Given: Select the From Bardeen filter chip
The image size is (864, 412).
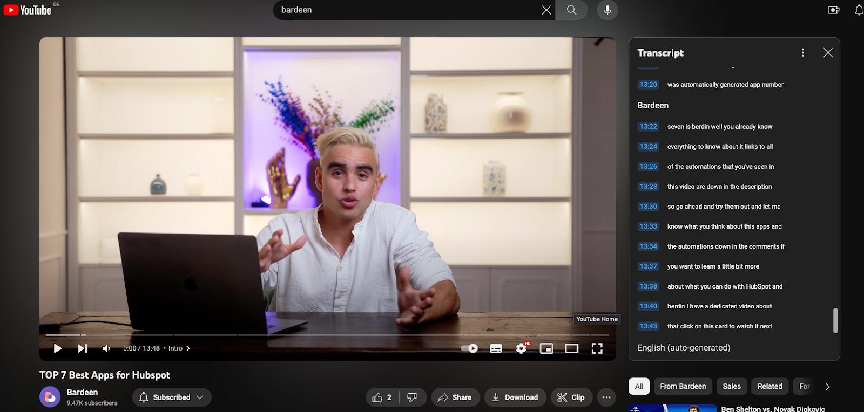Looking at the screenshot, I should pyautogui.click(x=683, y=386).
